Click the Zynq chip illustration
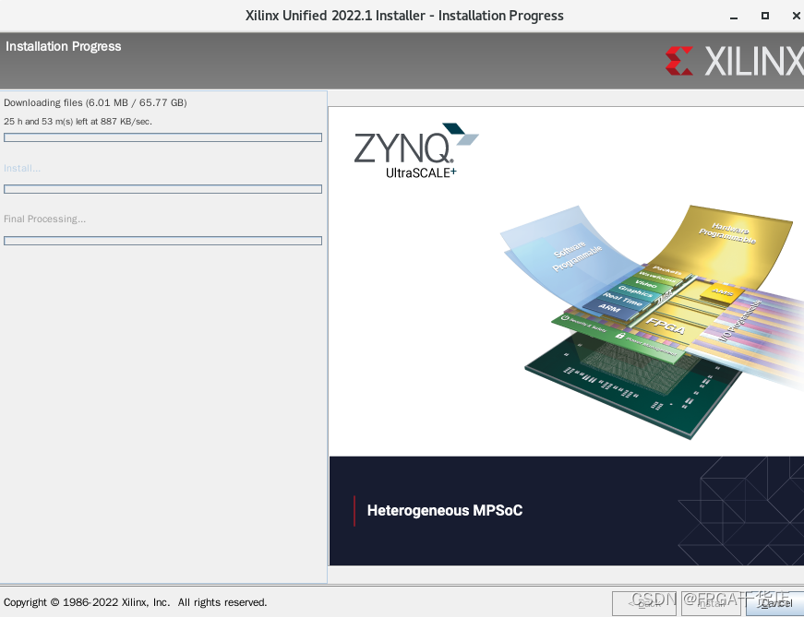804x617 pixels. tap(651, 322)
